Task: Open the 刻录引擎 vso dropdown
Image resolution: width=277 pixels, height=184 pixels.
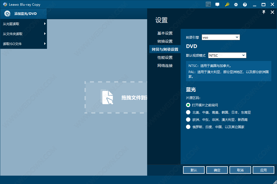Action: click(221, 37)
